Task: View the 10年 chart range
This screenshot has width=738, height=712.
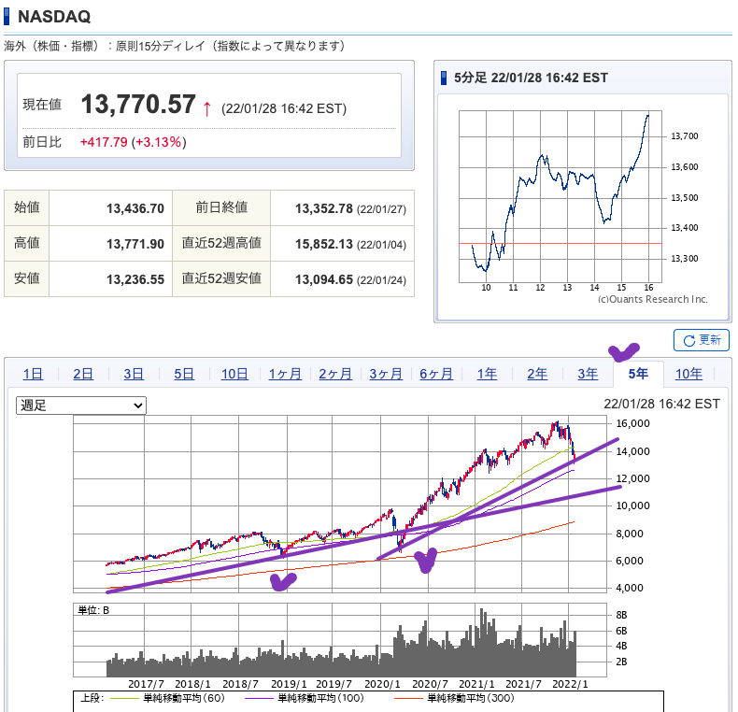Action: pyautogui.click(x=688, y=374)
